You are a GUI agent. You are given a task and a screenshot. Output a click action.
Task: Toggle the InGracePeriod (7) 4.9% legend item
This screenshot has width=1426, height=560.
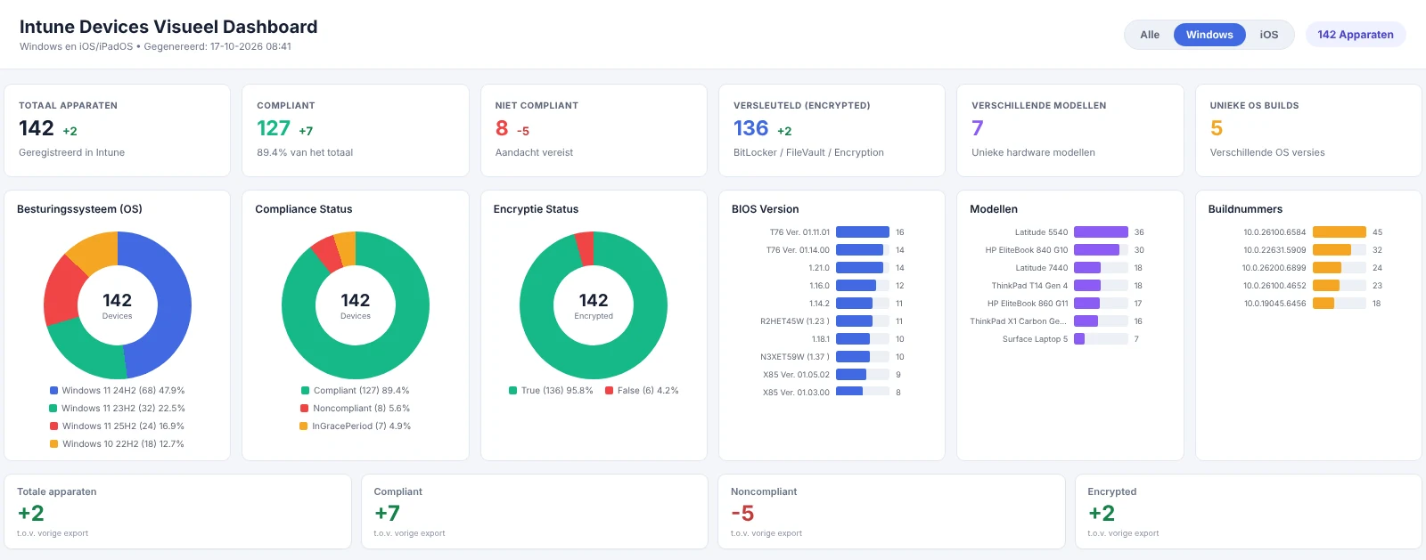point(356,426)
